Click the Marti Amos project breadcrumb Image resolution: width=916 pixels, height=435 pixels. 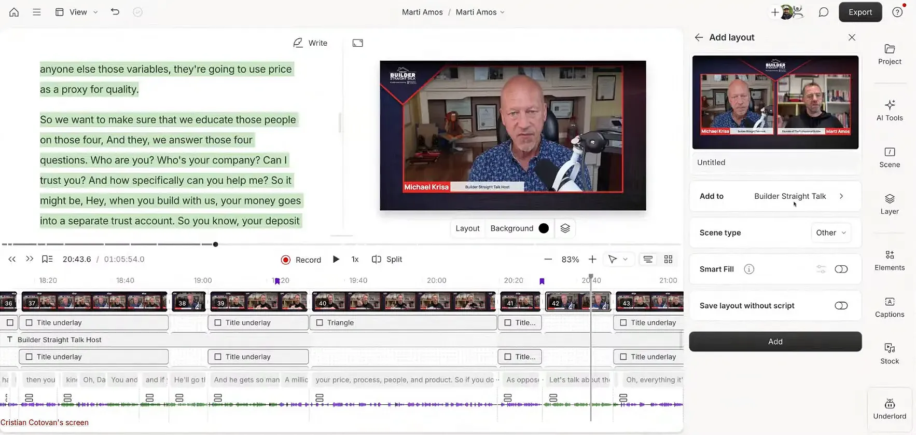[x=422, y=12]
